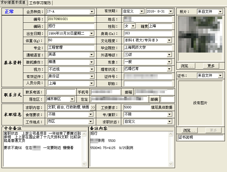Click the 编码 field containing 招行
This screenshot has height=172, width=227.
(71, 26)
